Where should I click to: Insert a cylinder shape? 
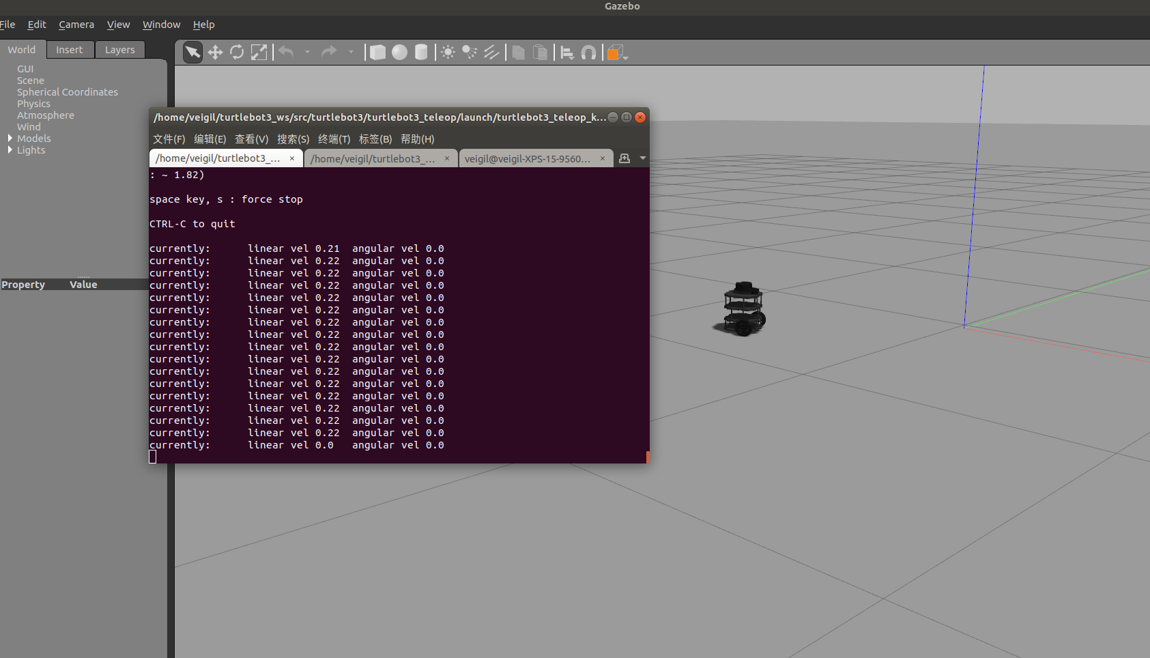(421, 53)
